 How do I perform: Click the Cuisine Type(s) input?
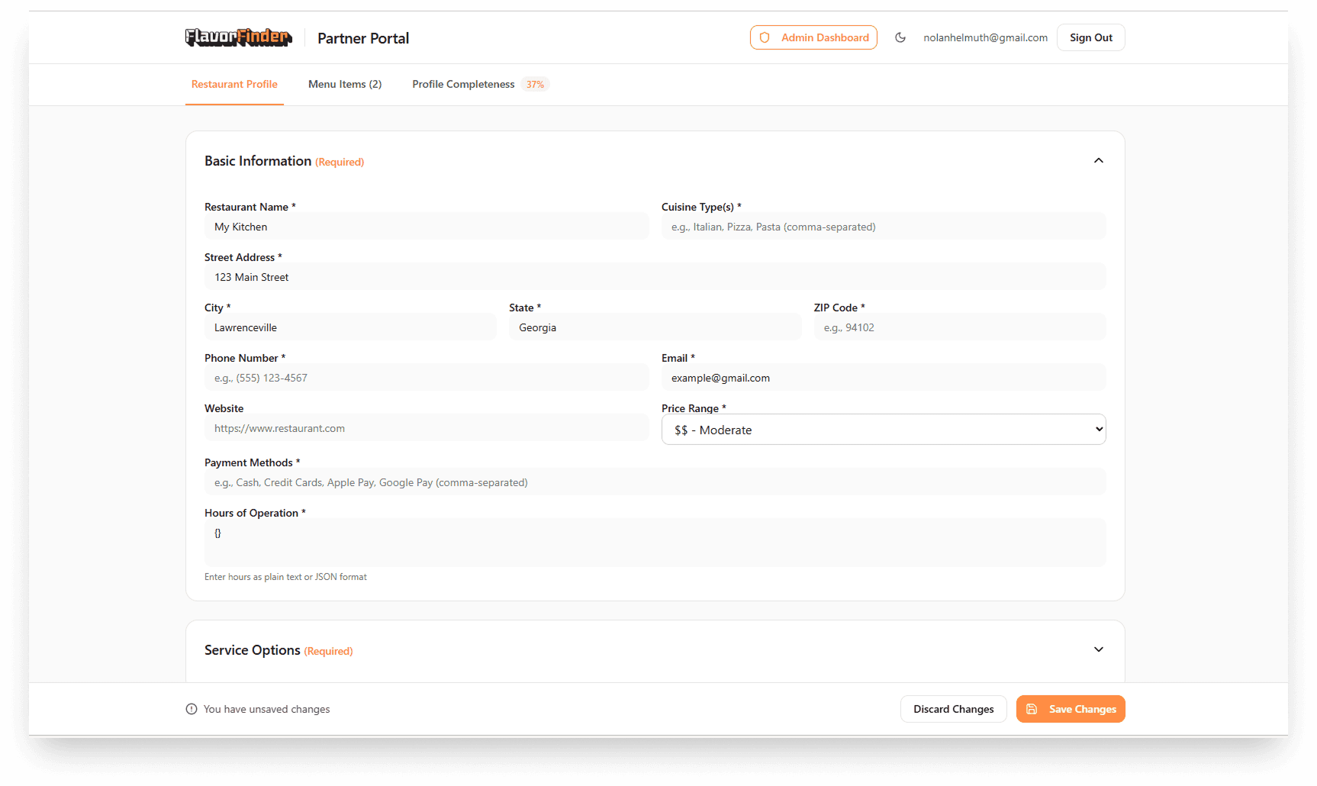pyautogui.click(x=884, y=227)
